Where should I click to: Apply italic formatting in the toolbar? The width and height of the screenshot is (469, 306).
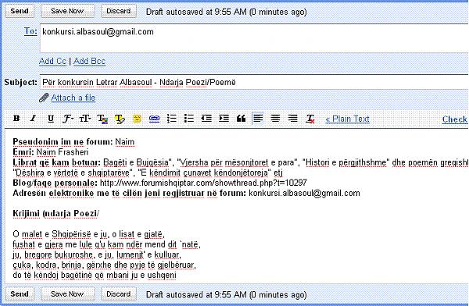tap(33, 119)
